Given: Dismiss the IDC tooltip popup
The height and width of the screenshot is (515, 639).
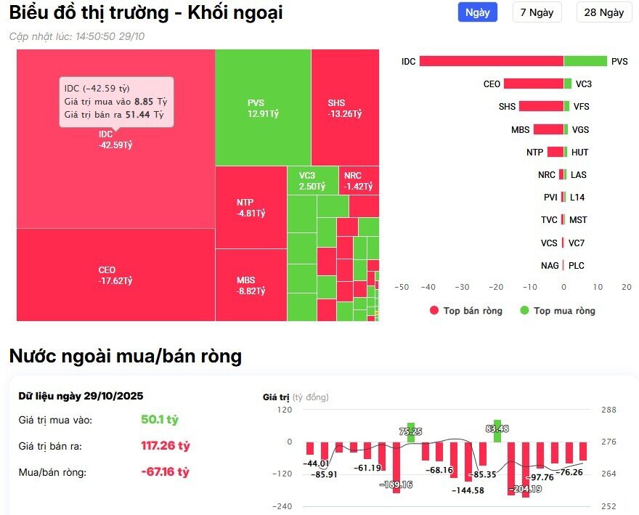Looking at the screenshot, I should (x=118, y=102).
